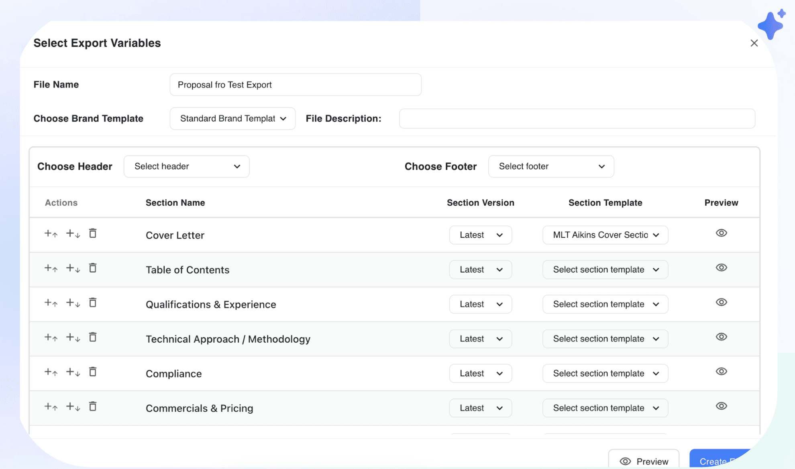
Task: Open section template dropdown for Commercials & Pricing
Action: tap(605, 408)
